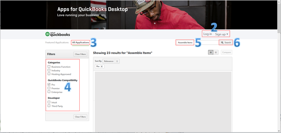
Task: Open the Featured Applications tab
Action: [57, 43]
